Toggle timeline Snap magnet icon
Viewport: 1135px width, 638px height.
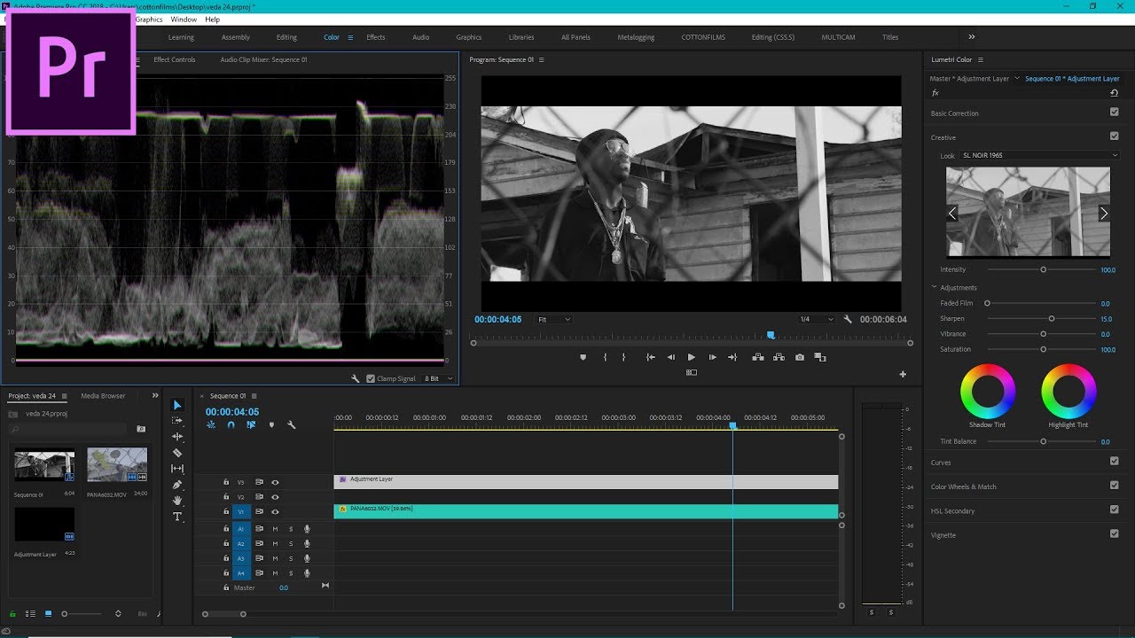coord(231,425)
